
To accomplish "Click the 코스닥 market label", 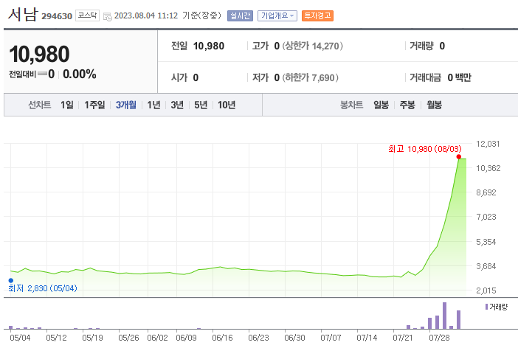I will tap(87, 15).
